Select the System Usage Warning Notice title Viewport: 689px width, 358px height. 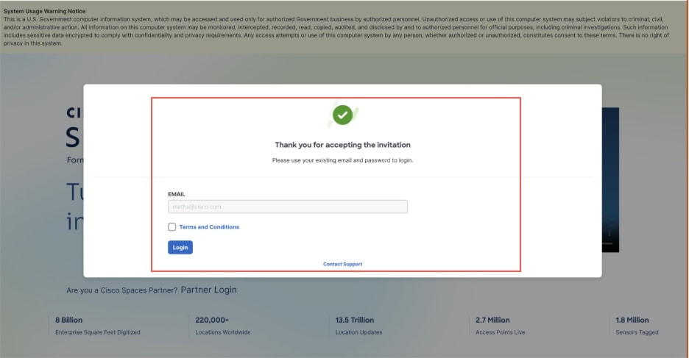[x=44, y=11]
